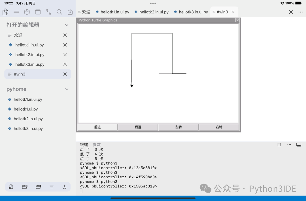Click the window layout icon in toolbar
The image size is (306, 201).
(38, 12)
